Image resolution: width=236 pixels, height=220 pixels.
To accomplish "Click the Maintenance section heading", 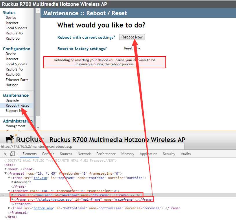I will click(x=16, y=95).
